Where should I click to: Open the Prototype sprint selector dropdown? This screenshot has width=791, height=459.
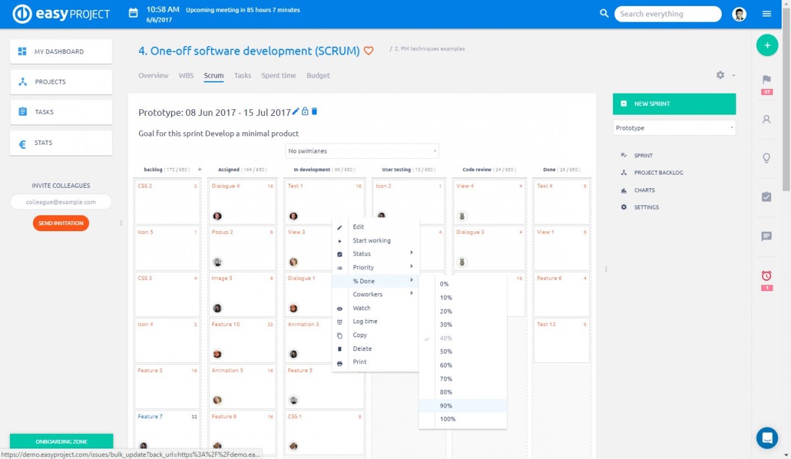pos(674,128)
